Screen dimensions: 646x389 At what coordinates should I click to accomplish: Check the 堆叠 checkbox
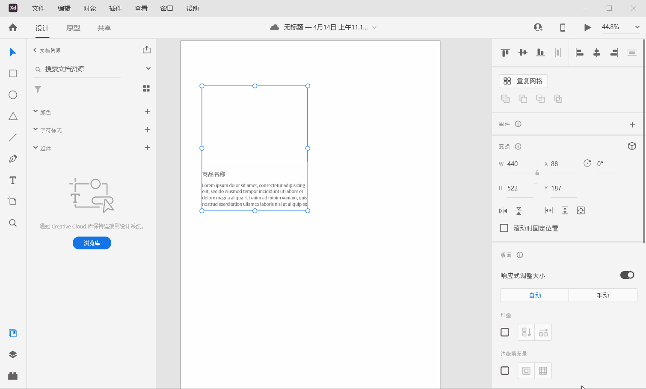[x=504, y=332]
